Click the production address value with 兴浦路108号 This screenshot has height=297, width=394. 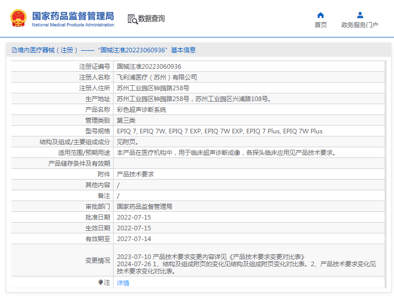point(194,99)
